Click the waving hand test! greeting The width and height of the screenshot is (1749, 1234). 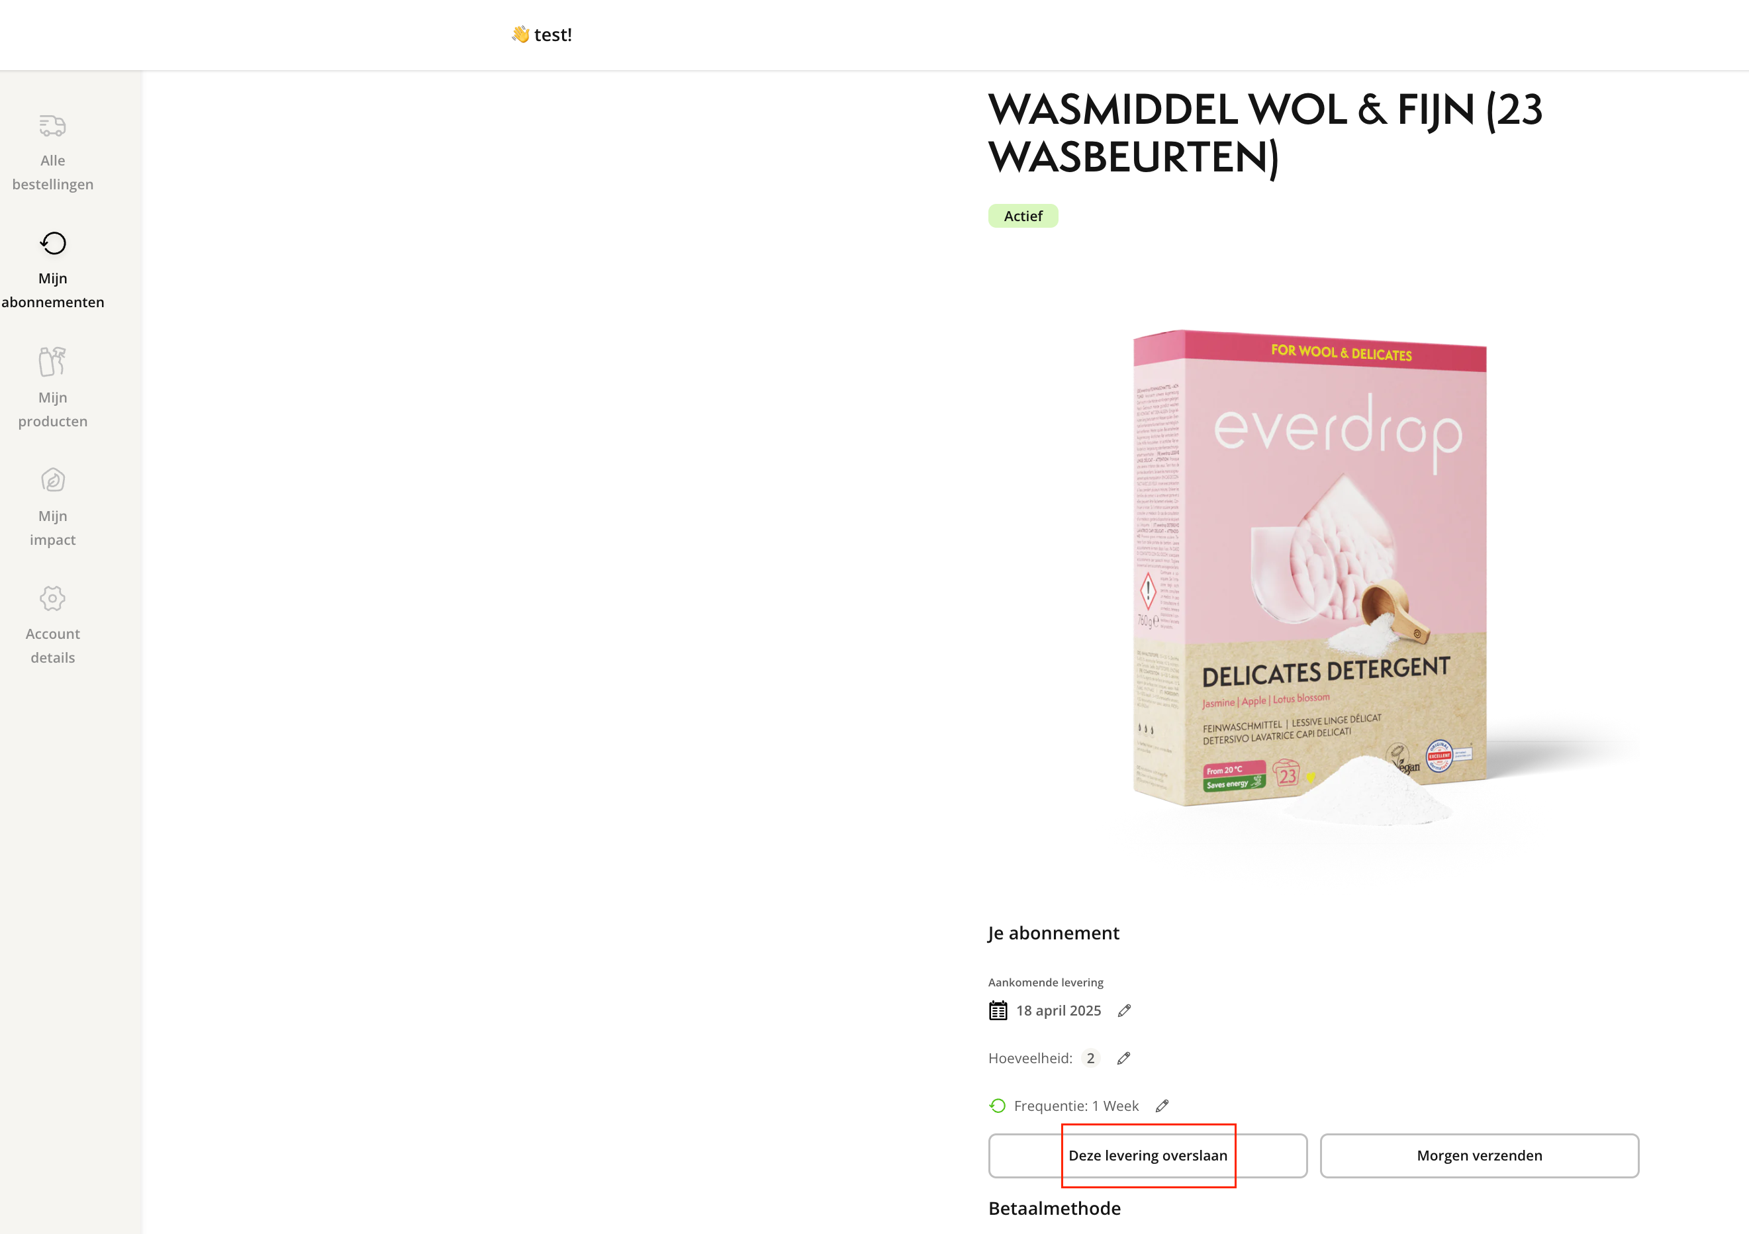coord(542,35)
